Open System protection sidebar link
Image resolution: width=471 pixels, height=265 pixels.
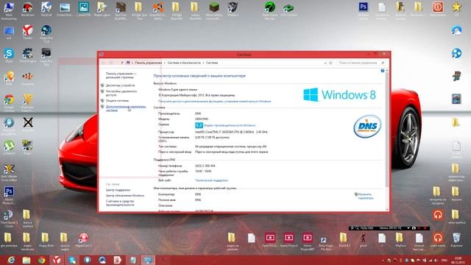[117, 101]
